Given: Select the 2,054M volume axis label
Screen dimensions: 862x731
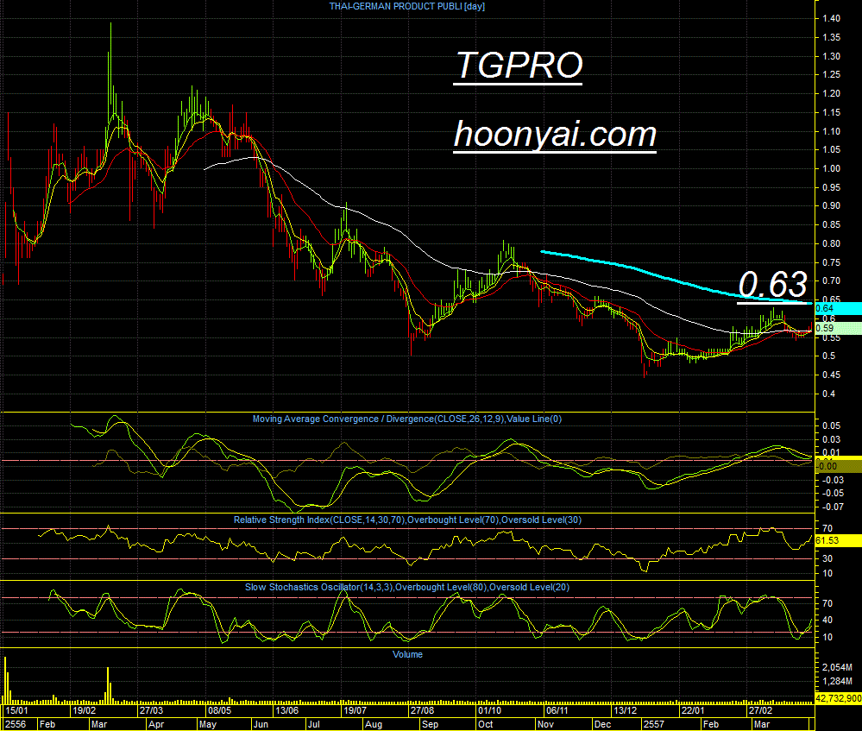Looking at the screenshot, I should (837, 668).
